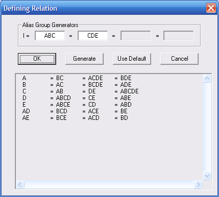Close the Defining Relation window
The height and width of the screenshot is (197, 219).
pyautogui.click(x=211, y=8)
